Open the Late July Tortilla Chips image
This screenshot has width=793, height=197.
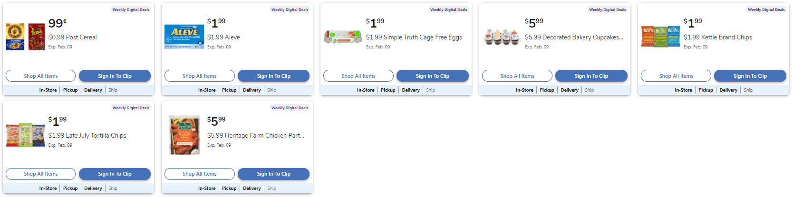[25, 135]
